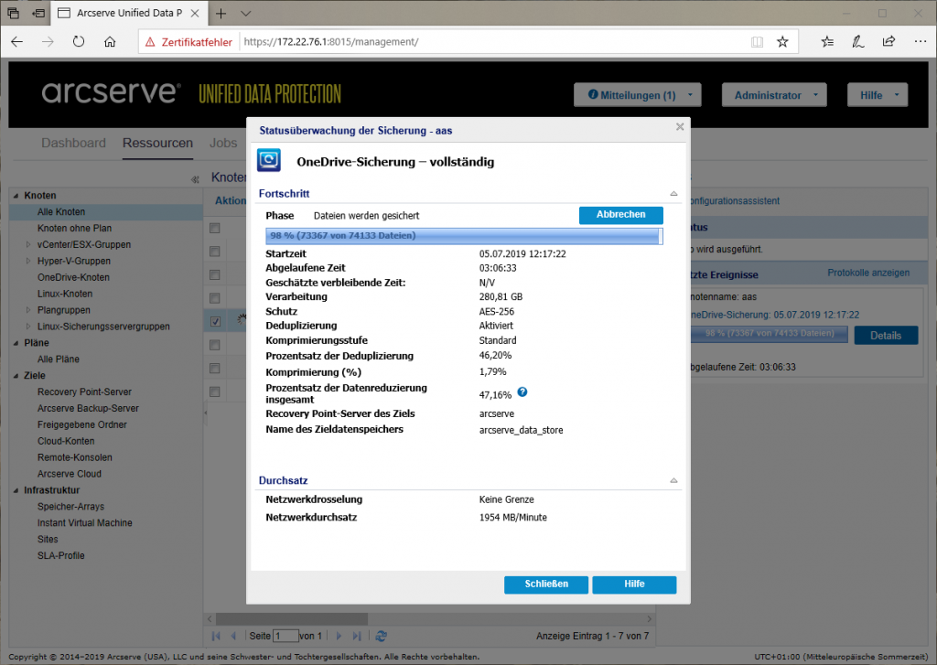Click the browser home icon

tap(110, 41)
